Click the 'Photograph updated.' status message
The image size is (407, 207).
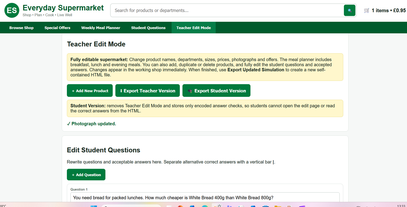92,124
